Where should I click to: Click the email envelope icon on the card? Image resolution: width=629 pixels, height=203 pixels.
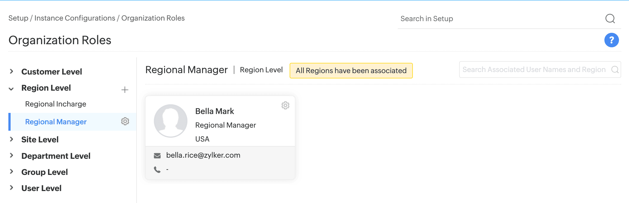tap(157, 155)
